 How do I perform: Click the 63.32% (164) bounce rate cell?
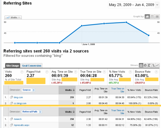pos(151,97)
